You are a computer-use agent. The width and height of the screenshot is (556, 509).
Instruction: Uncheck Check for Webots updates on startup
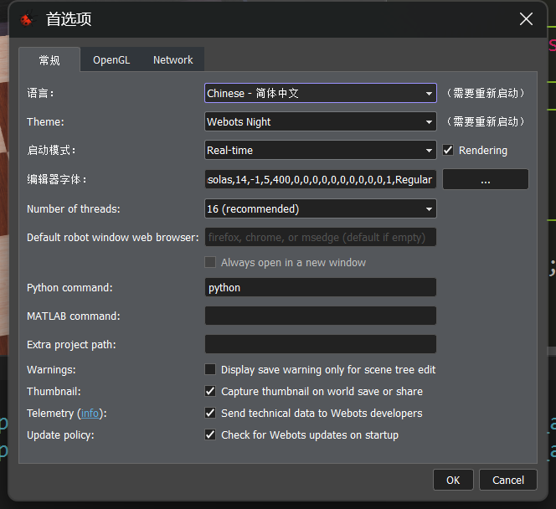(210, 434)
